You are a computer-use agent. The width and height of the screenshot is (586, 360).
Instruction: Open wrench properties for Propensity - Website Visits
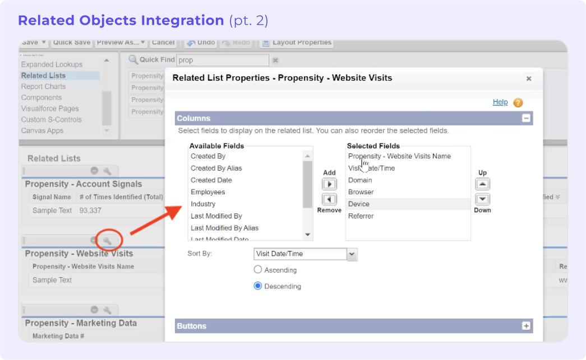[x=107, y=241]
